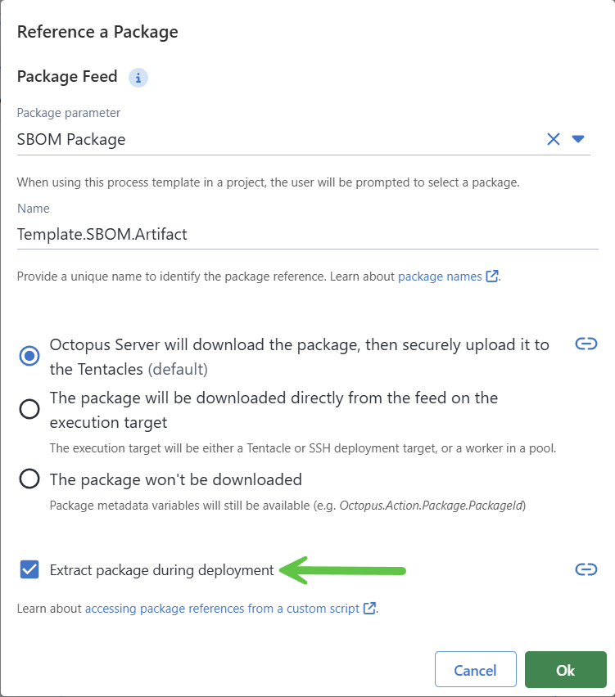Click the external link icon after package names
Screen dimensions: 615x697
[491, 276]
